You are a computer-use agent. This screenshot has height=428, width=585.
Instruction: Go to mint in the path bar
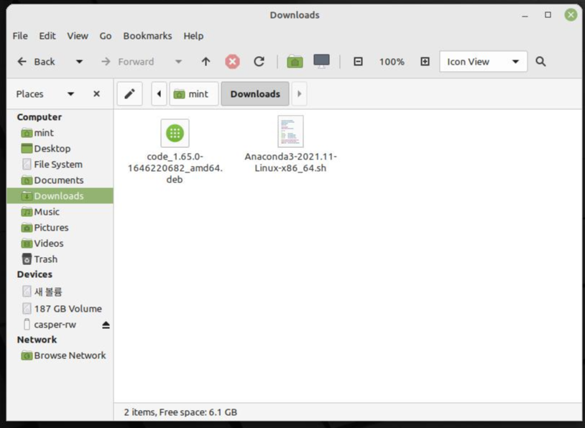point(194,93)
